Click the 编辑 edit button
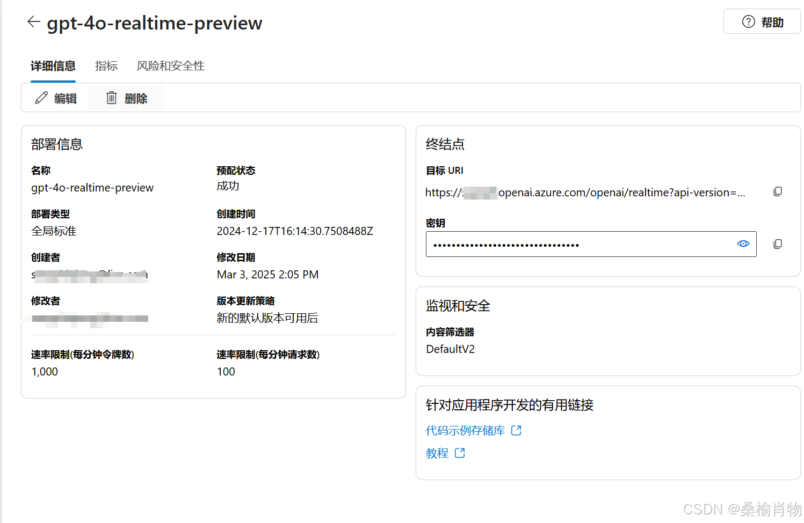804x523 pixels. 56,98
